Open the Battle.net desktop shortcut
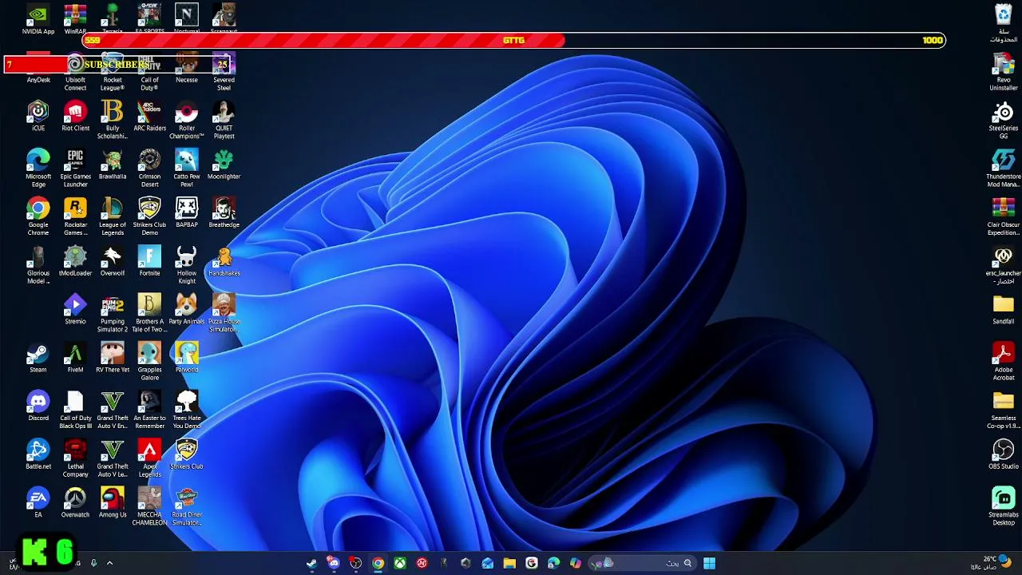The image size is (1022, 575). pos(38,454)
